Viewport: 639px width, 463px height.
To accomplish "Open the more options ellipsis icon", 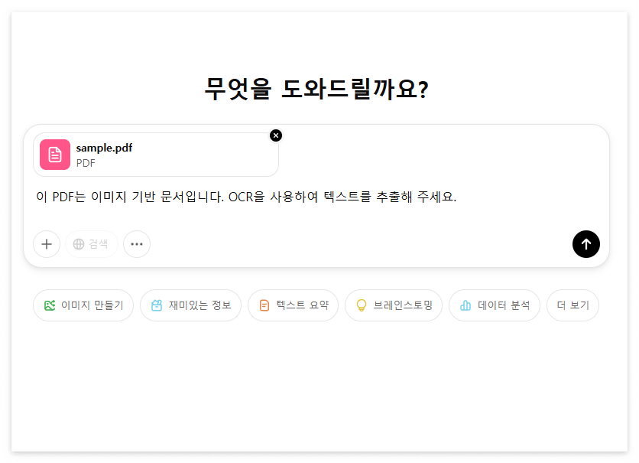I will pyautogui.click(x=137, y=244).
